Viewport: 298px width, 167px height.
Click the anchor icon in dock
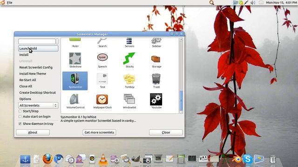(25, 159)
